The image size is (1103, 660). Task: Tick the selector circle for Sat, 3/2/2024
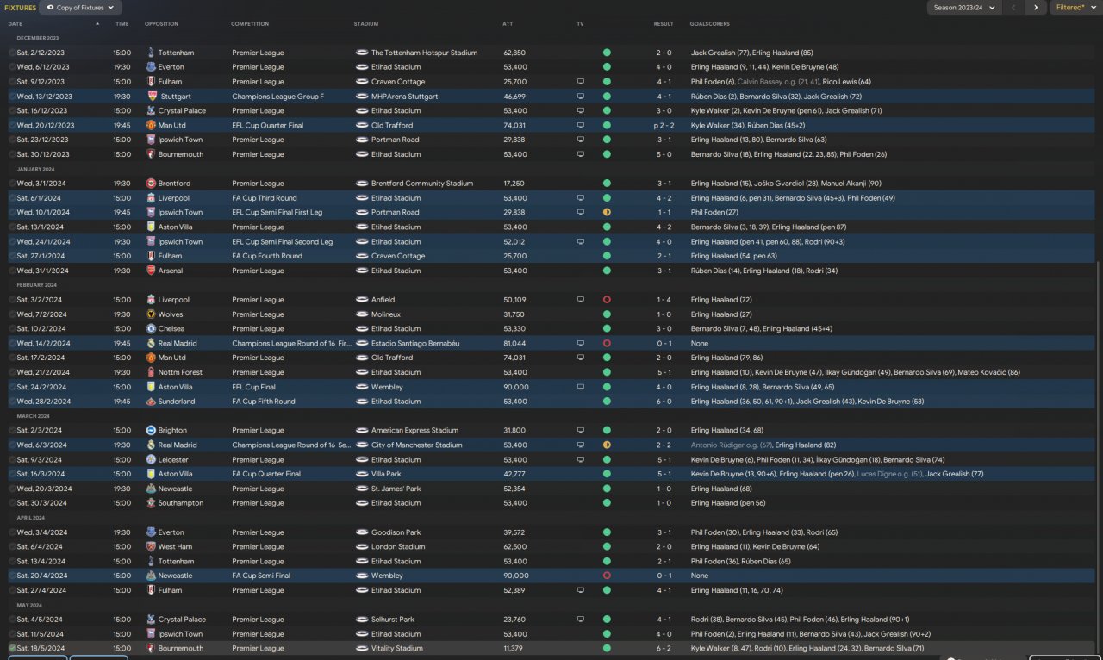coord(12,300)
